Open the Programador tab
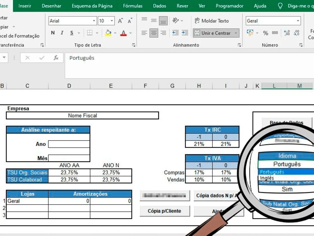Screen dimensions: 314x236 230,6
